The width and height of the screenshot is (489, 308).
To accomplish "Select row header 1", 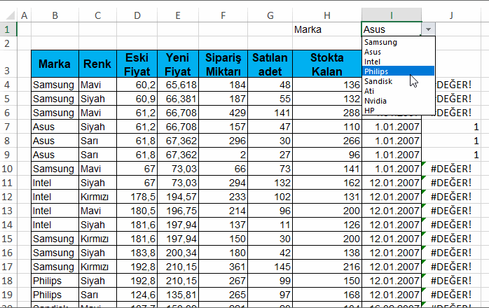I will [7, 29].
